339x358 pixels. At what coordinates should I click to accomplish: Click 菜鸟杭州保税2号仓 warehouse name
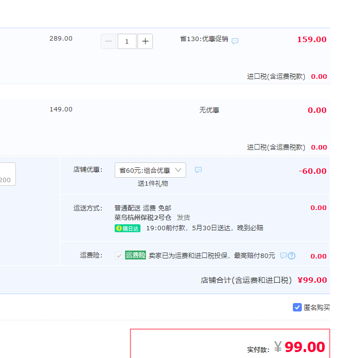[x=143, y=217]
